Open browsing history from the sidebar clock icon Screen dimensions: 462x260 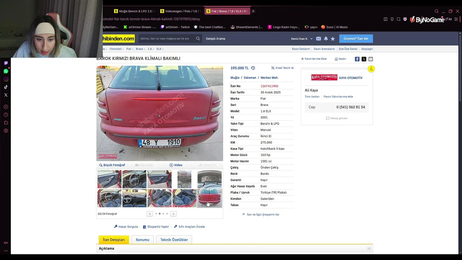click(x=6, y=115)
